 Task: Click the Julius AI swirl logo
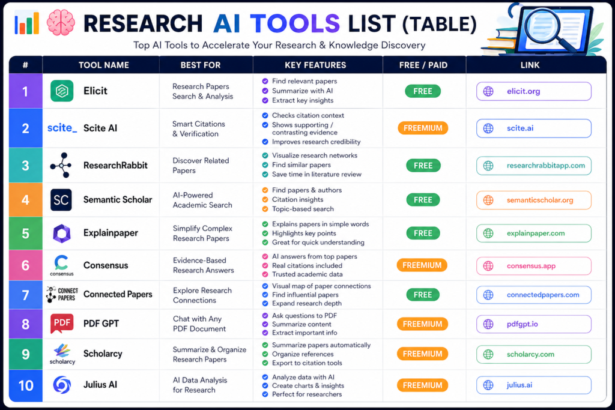62,385
